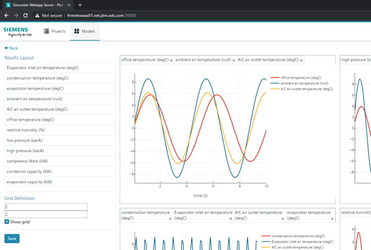This screenshot has height=250, width=371.
Task: Remove A/C air outlet temperature tag from top plot
Action: (x=301, y=60)
